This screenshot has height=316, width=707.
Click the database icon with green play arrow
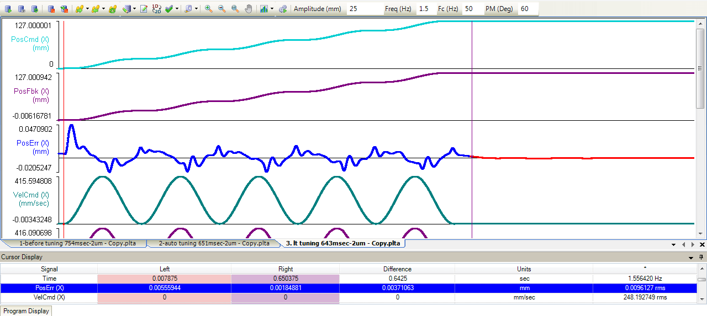click(x=8, y=9)
